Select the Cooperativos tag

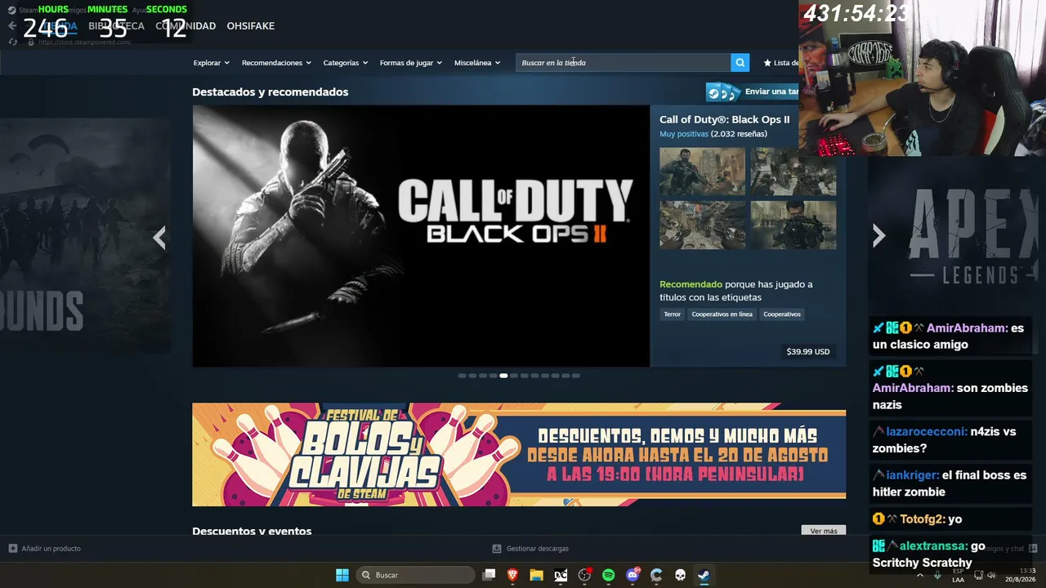pyautogui.click(x=782, y=314)
